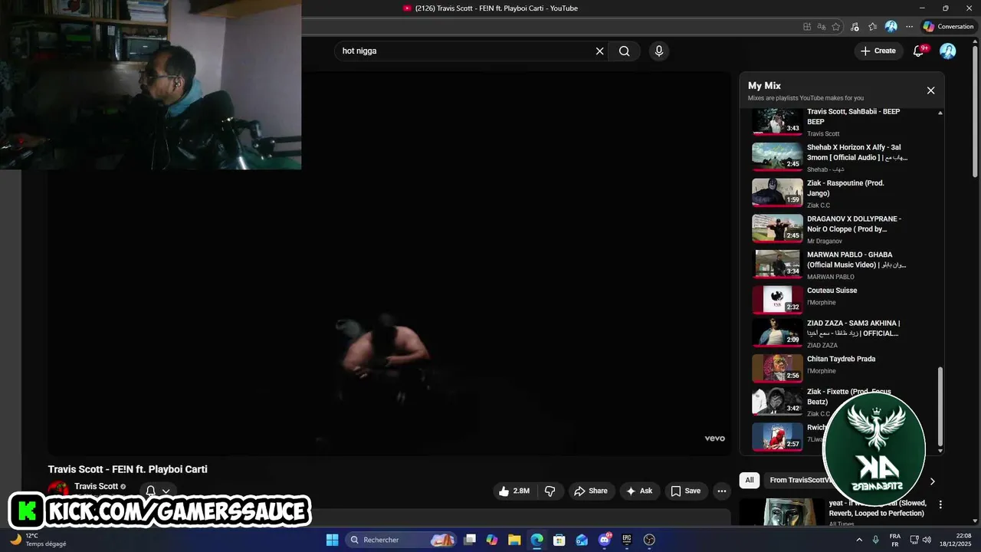The image size is (981, 552).
Task: Open Edge split screen/apps icon in address bar
Action: point(807,27)
